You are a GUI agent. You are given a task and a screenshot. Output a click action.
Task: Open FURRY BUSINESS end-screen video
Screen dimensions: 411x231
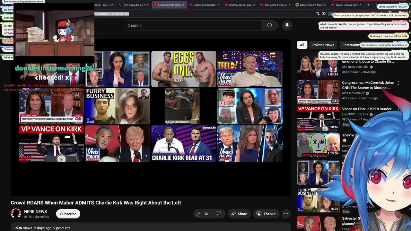pos(118,106)
